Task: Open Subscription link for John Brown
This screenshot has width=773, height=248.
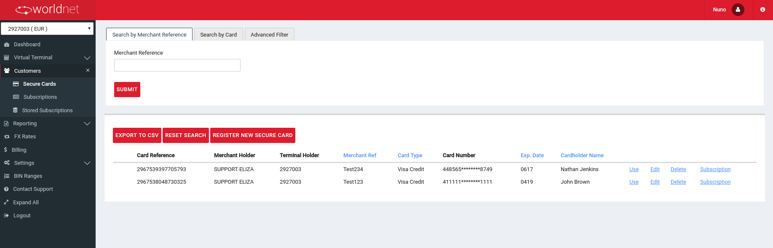Action: click(715, 182)
